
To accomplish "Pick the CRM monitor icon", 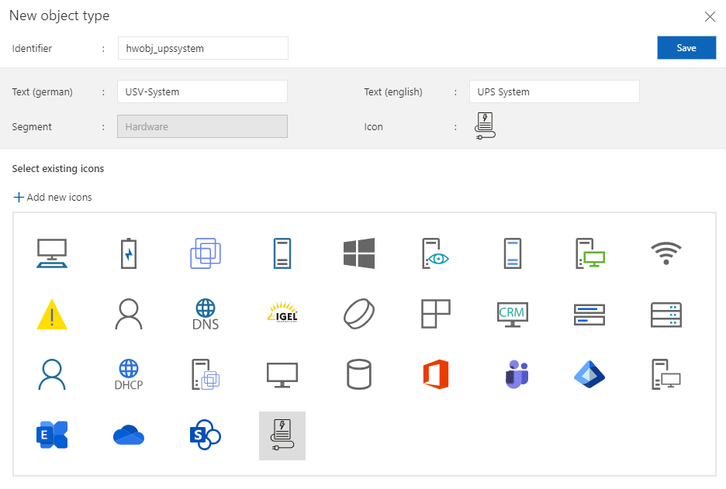I will point(512,314).
